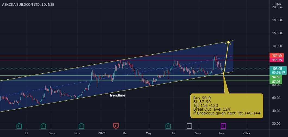Viewport: 288px width, 137px height.
Task: Click the 'Tgt 116 -120' text line
Action: pyautogui.click(x=206, y=105)
